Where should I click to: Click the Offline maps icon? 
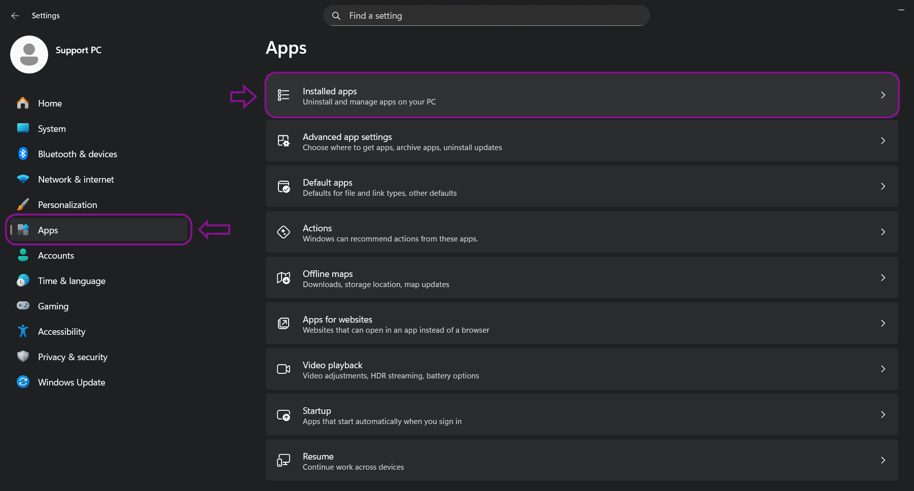tap(284, 277)
